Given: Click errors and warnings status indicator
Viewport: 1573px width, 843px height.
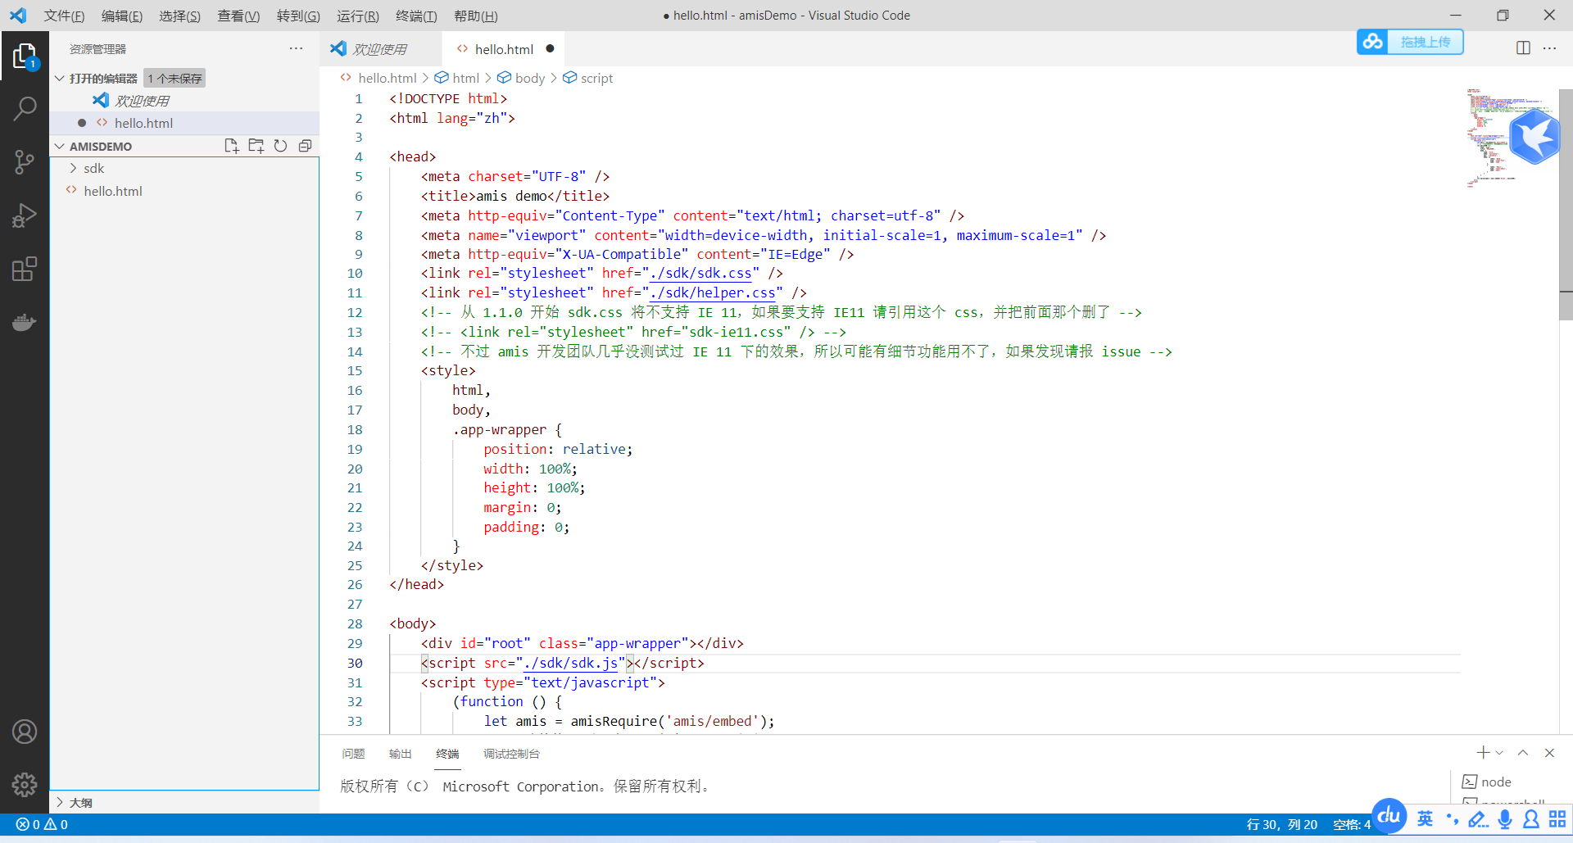Looking at the screenshot, I should 42,824.
